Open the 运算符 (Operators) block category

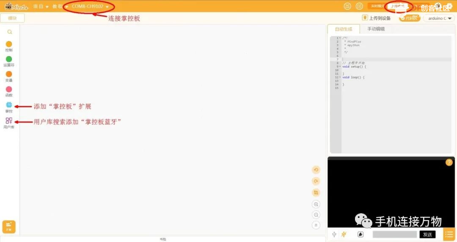point(9,61)
